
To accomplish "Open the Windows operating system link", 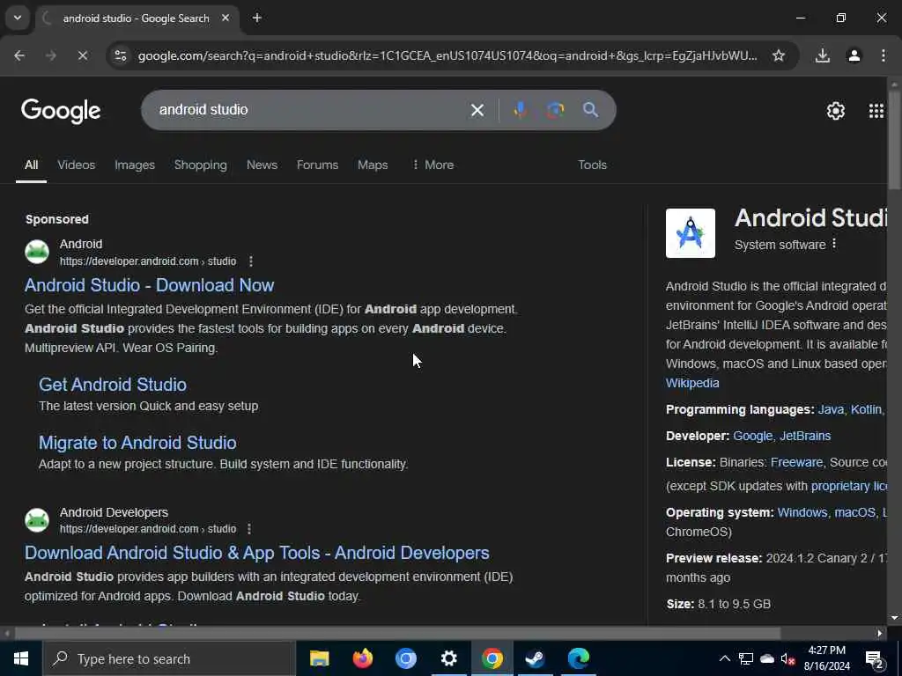I will [802, 513].
